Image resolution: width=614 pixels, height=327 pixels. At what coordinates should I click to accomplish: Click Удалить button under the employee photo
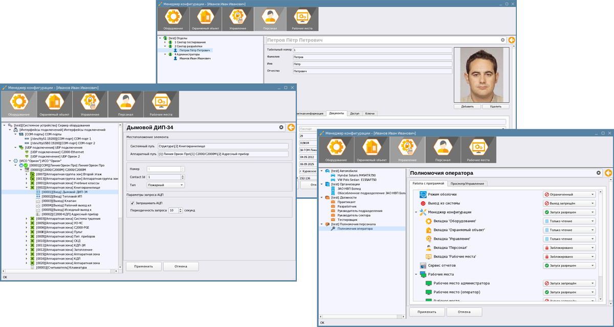coord(495,107)
